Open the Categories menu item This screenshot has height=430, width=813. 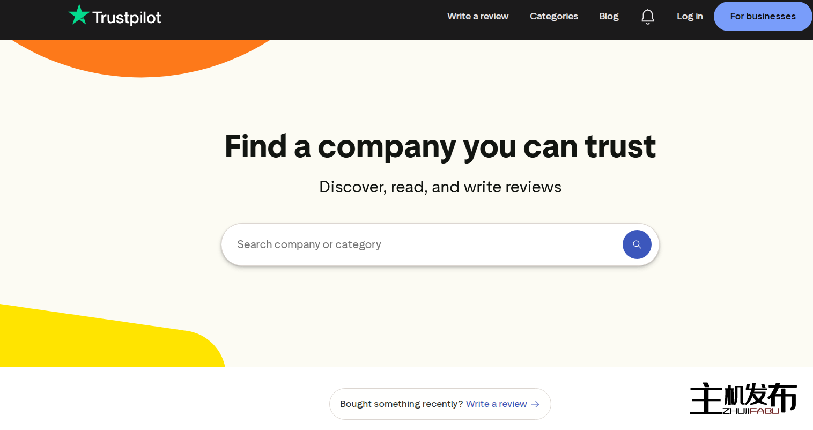coord(553,16)
